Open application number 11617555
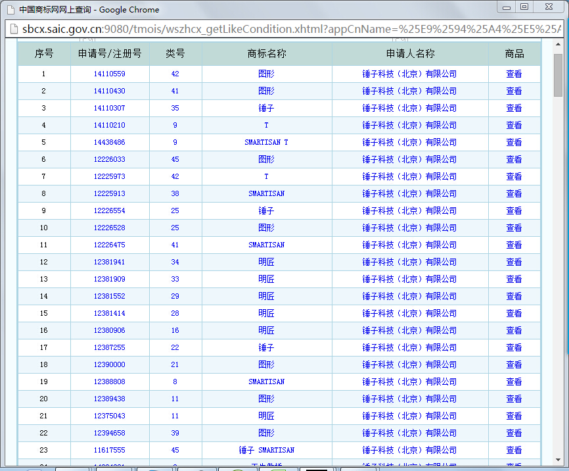 [110, 449]
